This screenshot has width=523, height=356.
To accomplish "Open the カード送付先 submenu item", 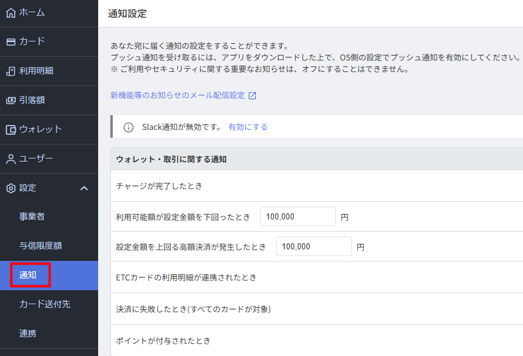I will click(x=44, y=304).
